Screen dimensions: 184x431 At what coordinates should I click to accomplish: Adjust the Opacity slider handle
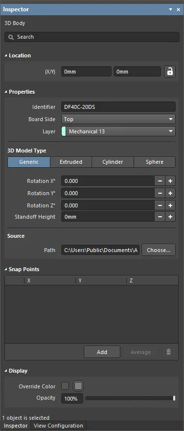[174, 398]
